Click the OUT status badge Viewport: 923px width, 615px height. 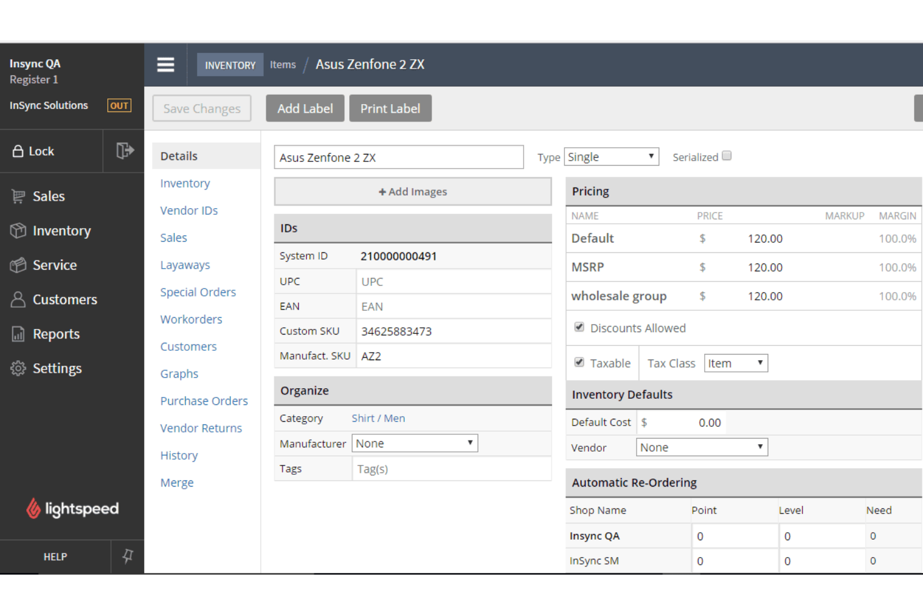[119, 105]
